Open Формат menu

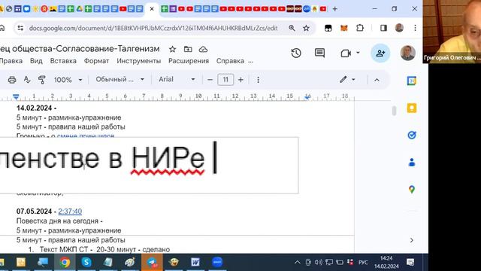click(x=97, y=61)
